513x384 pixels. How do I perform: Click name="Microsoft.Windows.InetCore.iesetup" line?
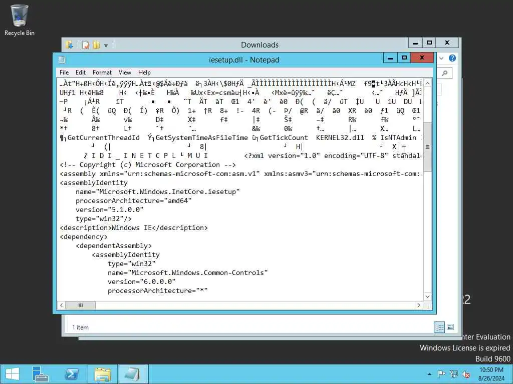pos(158,191)
